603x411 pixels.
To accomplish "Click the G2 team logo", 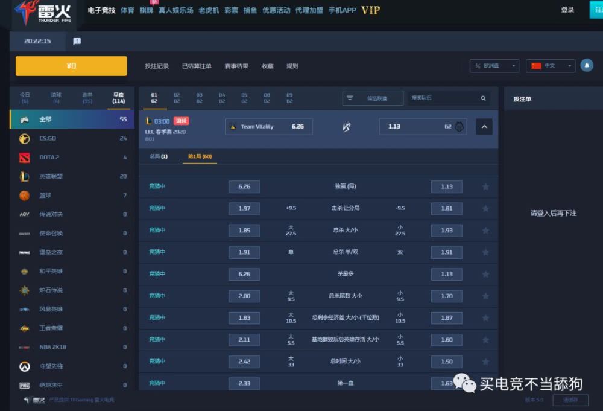I will click(x=459, y=127).
